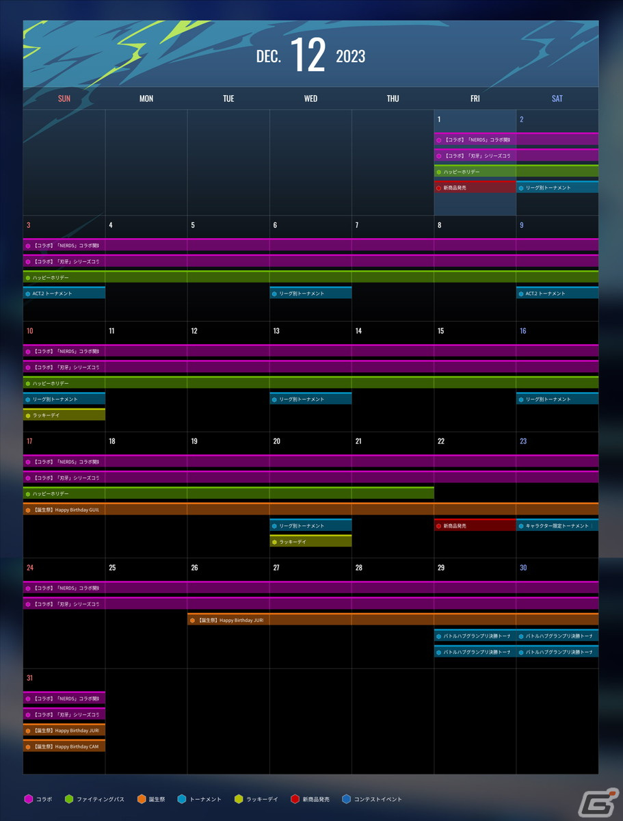
Task: Open the 刃牙 collab event on December 31
Action: click(x=64, y=714)
